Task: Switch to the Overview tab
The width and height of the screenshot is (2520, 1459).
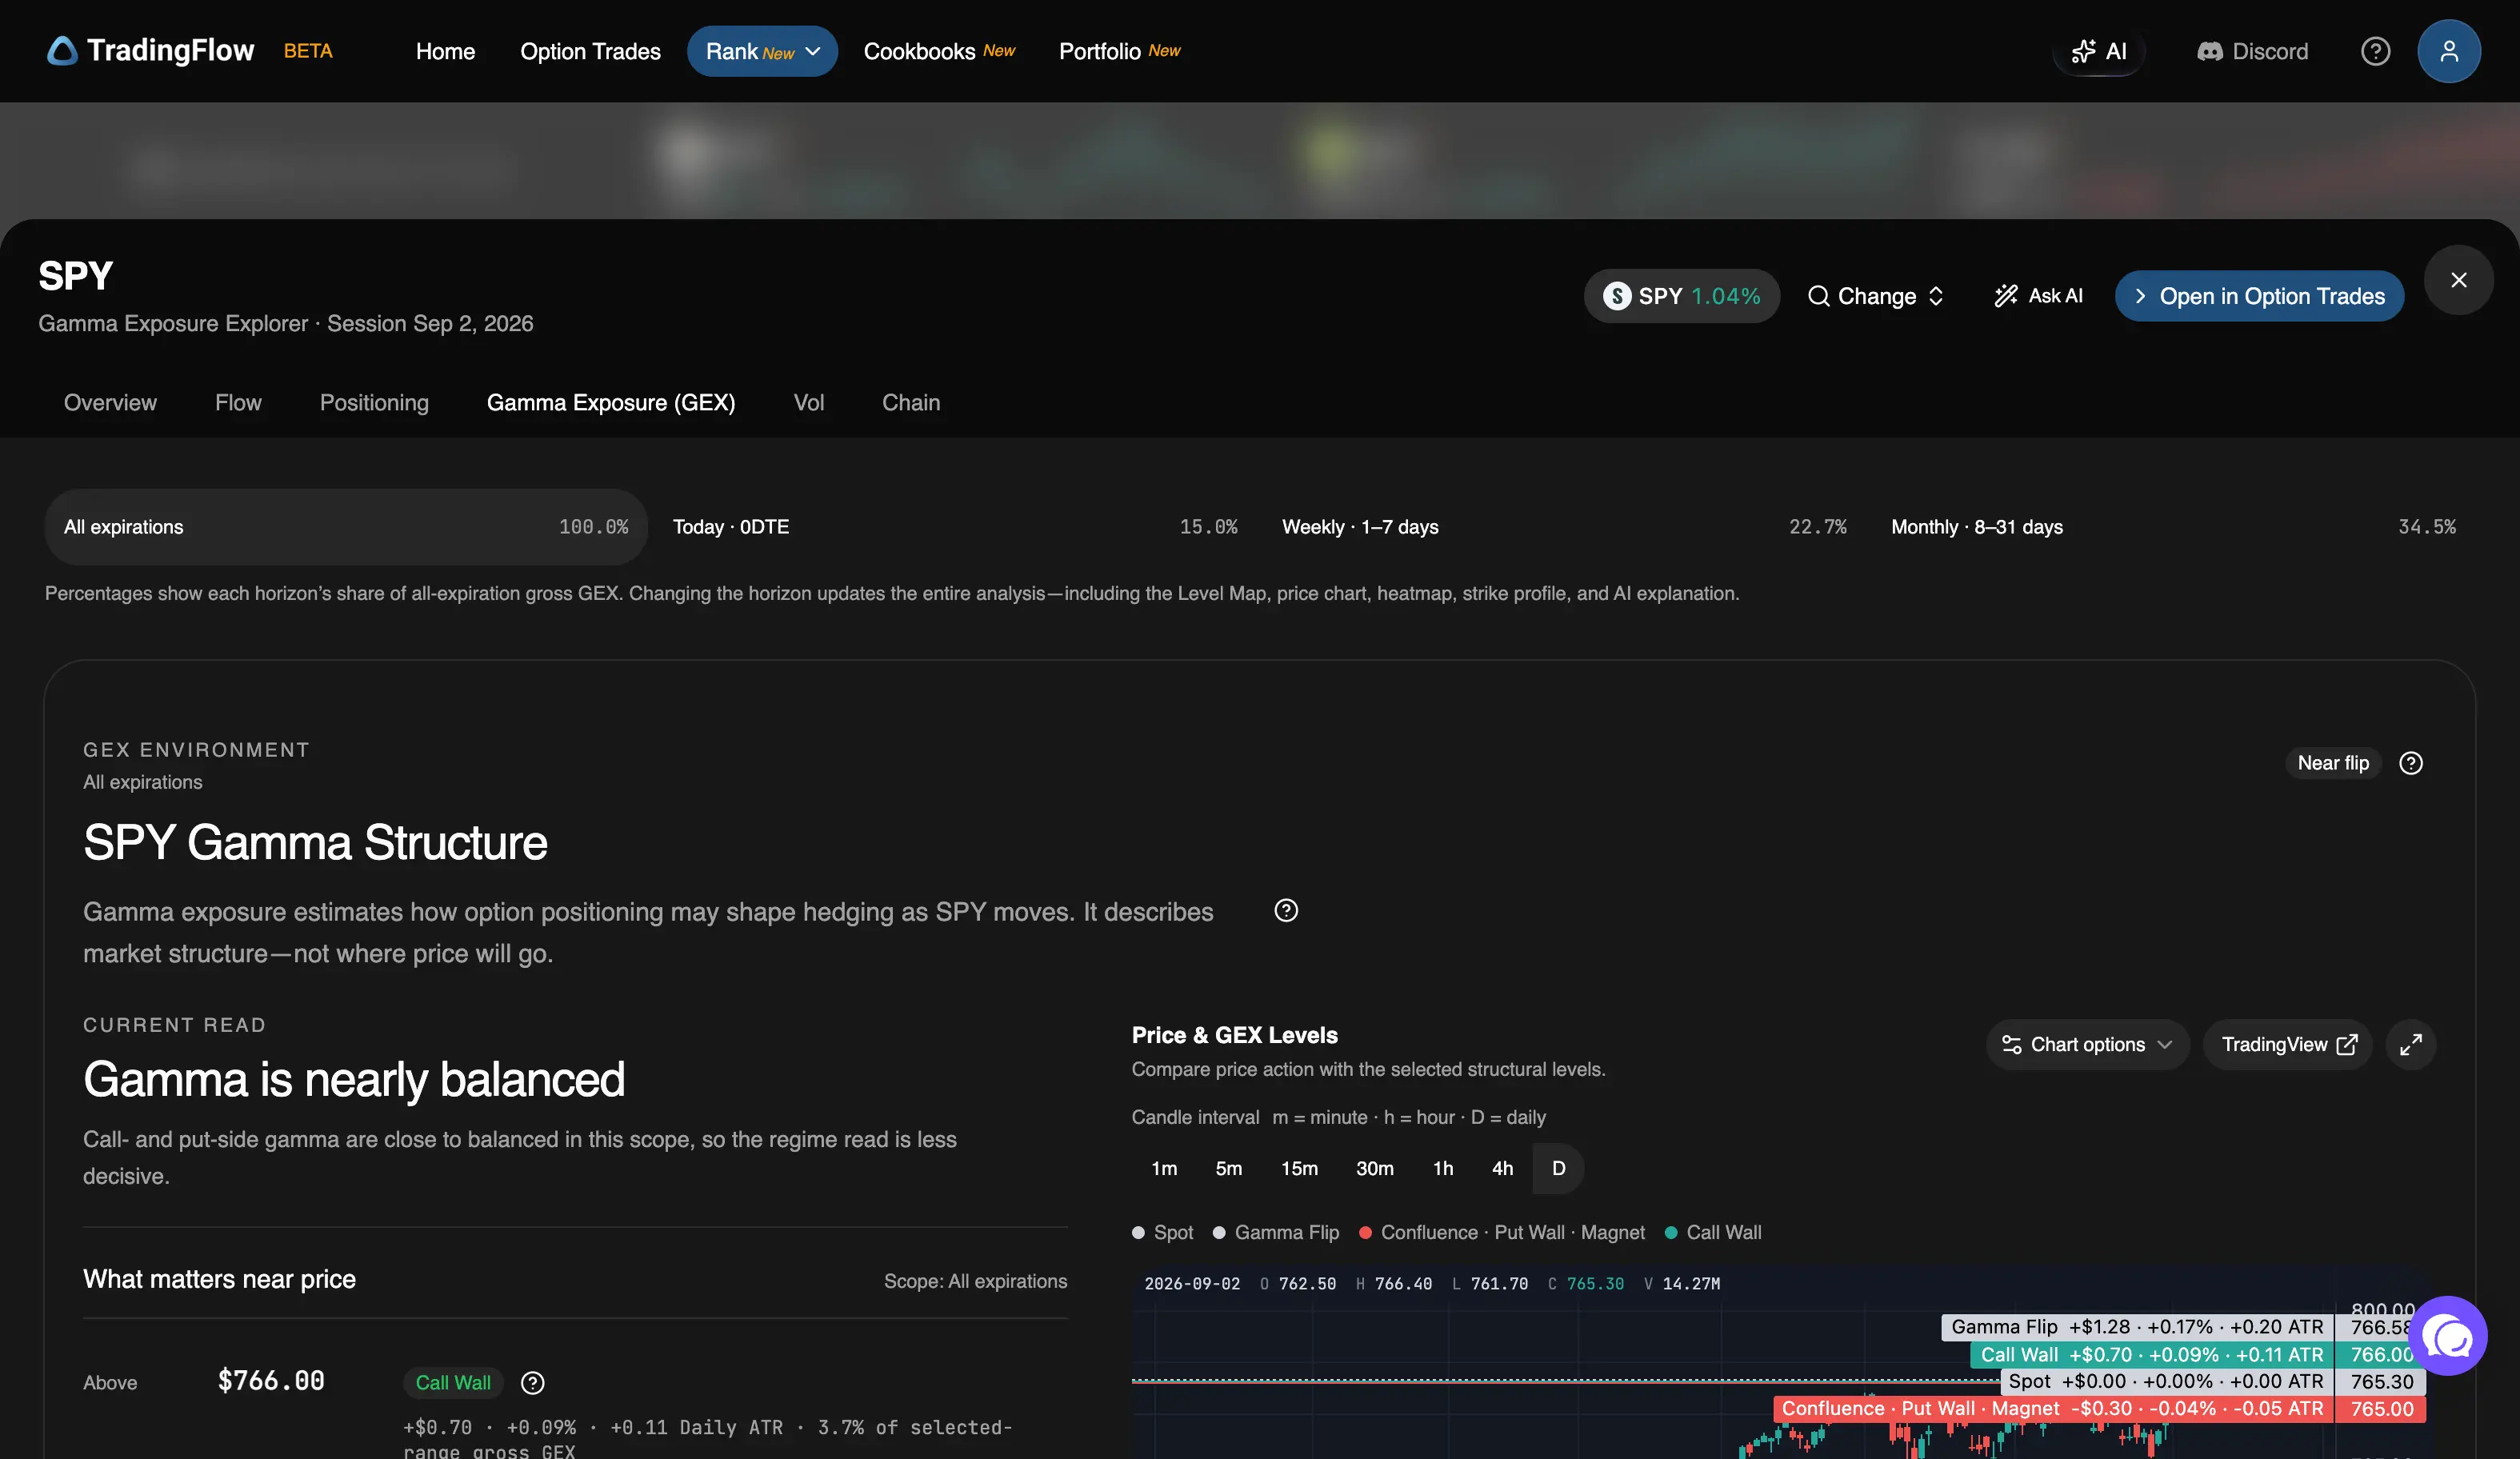Action: [x=110, y=402]
